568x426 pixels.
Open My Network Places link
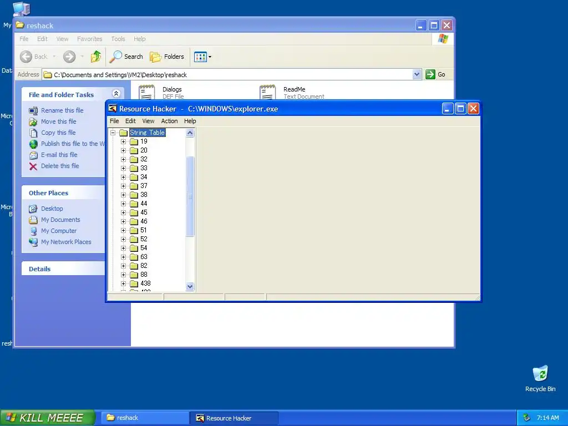pos(67,242)
